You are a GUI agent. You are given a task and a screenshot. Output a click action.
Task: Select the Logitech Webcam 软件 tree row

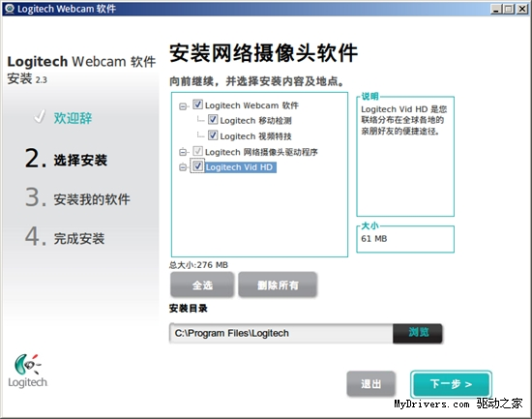coord(251,105)
